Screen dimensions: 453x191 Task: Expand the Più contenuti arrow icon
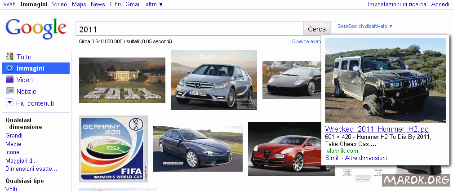pyautogui.click(x=9, y=102)
